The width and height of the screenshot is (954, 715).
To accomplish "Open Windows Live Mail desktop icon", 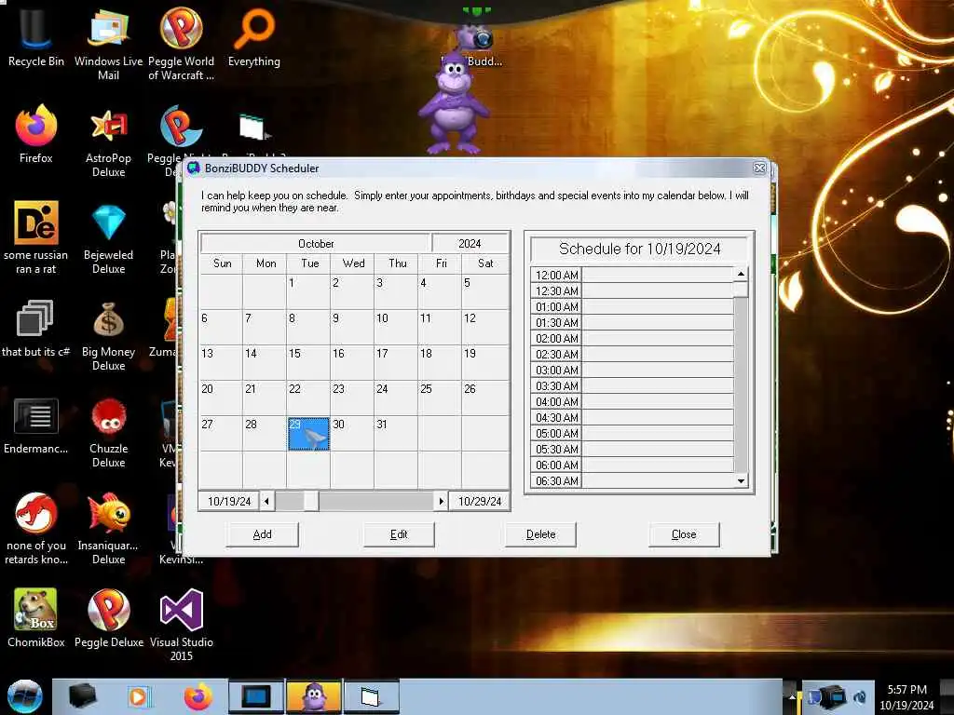I will (108, 43).
